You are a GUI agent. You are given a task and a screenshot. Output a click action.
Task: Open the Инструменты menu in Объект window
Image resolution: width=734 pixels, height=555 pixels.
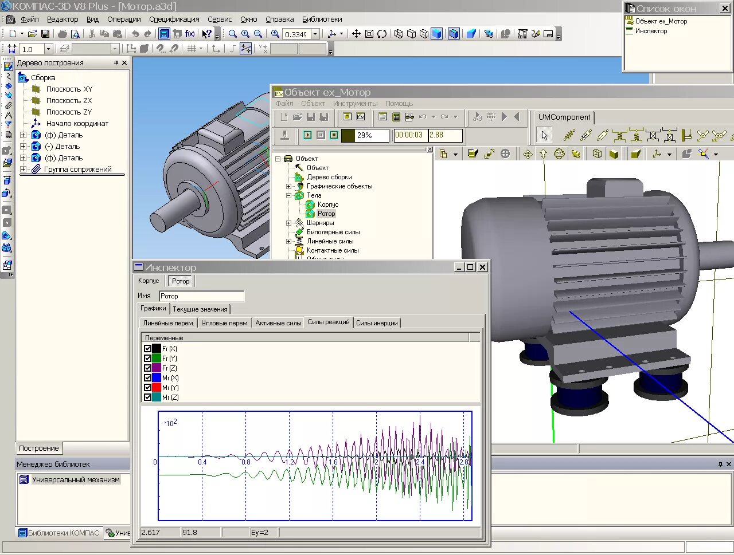[356, 104]
